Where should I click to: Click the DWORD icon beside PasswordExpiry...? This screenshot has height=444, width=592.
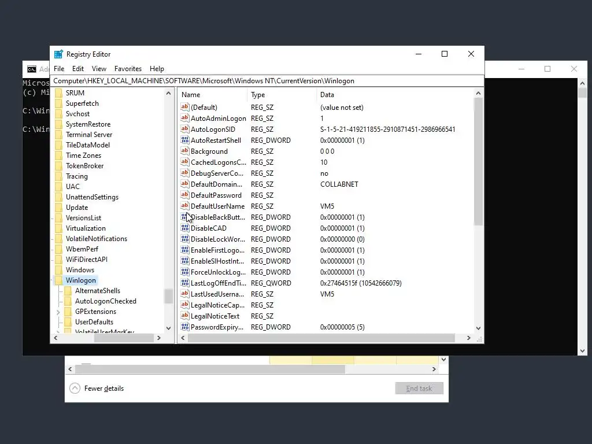(x=184, y=327)
